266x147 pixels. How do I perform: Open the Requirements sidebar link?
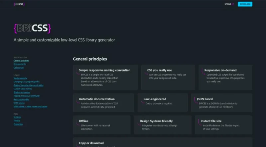pyautogui.click(x=20, y=64)
